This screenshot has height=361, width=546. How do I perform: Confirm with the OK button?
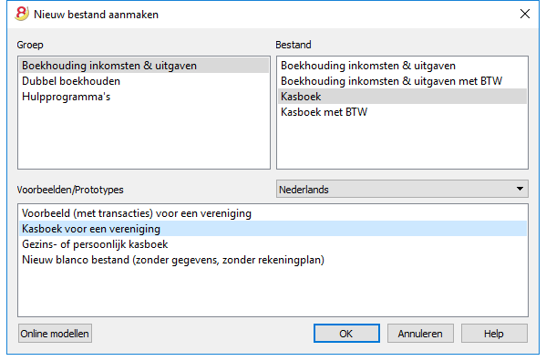coord(346,334)
